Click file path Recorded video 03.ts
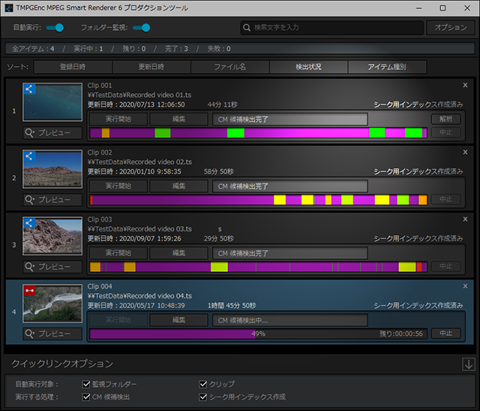This screenshot has height=411, width=480. click(139, 229)
